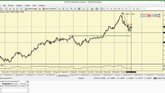Switch to EURRUR,H1 chart tab
165x93 pixels.
pos(85,75)
